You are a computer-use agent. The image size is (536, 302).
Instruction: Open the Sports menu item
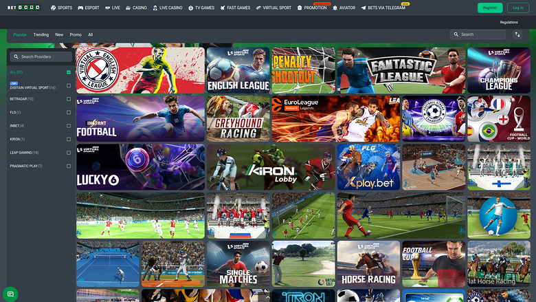62,8
